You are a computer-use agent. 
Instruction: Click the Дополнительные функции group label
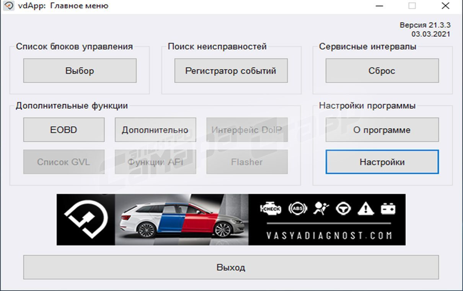72,106
